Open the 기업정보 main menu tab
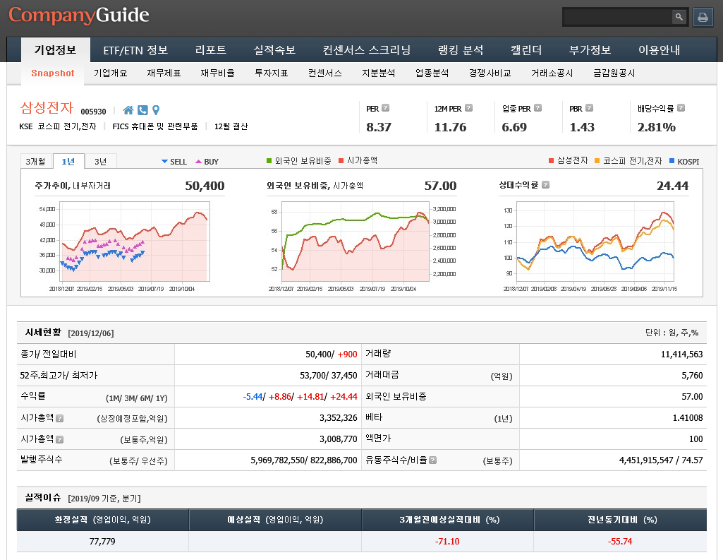 click(55, 50)
